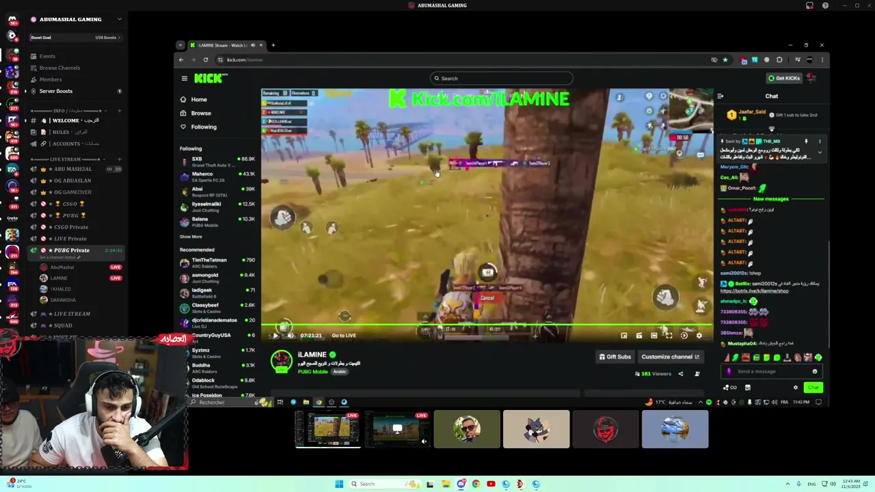Add channel to INFO category
The height and width of the screenshot is (492, 875).
pyautogui.click(x=119, y=111)
